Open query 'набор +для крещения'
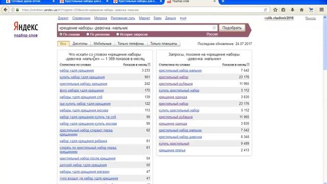This screenshot has height=184, width=327. coord(77,71)
